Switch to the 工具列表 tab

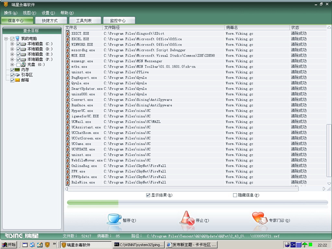pos(85,20)
